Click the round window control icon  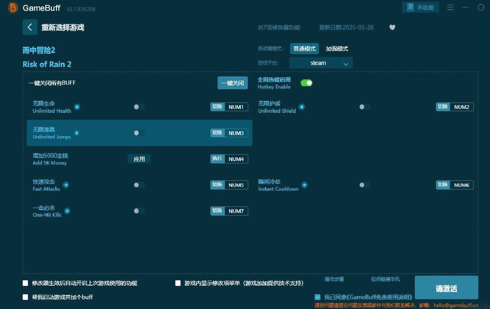[481, 7]
